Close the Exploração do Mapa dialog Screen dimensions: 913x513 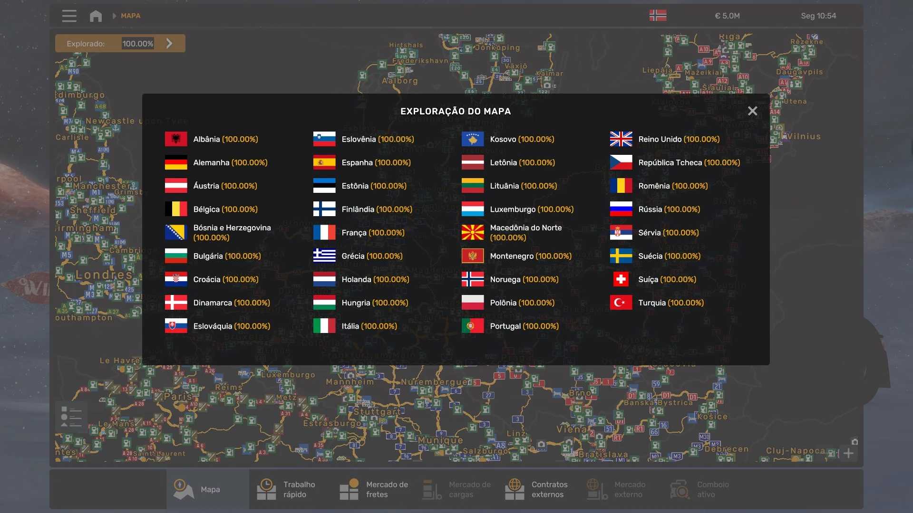click(752, 111)
